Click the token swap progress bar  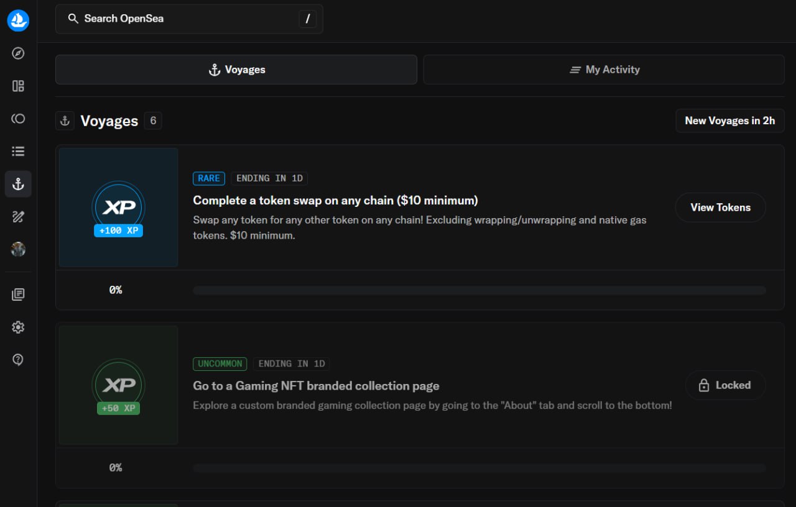coord(479,290)
